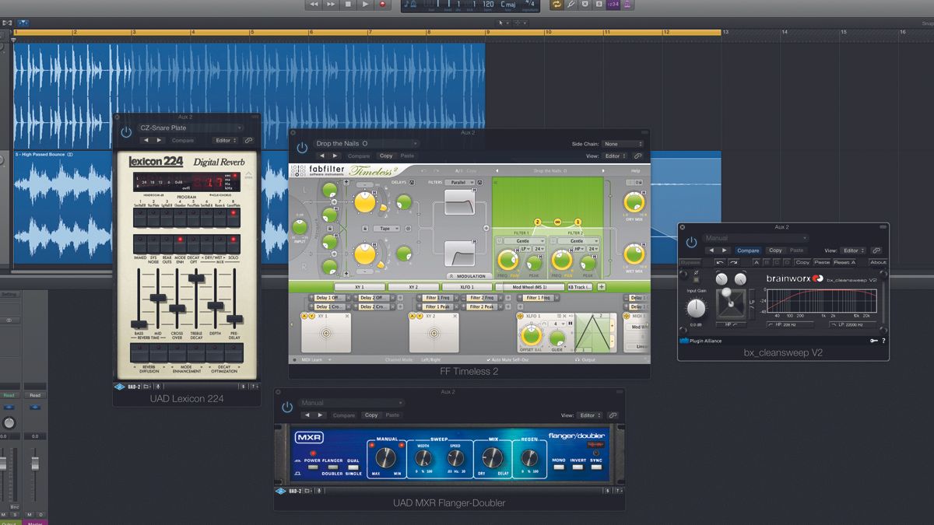Click the link icon in the FF Timeless 2 header
Screen dimensions: 934x525
click(637, 156)
